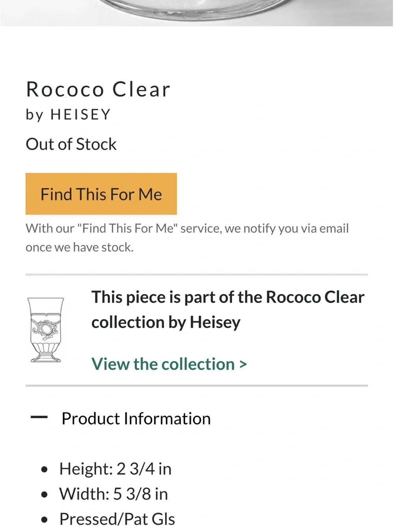Select the Height 2 3/4 in entry
The image size is (394, 526).
115,469
